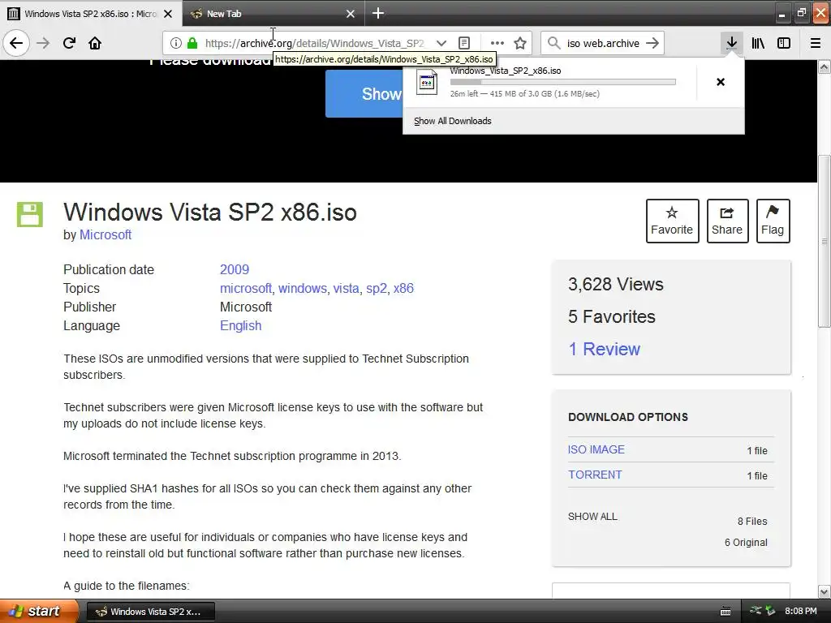Open the Library toolbar icon
Image resolution: width=831 pixels, height=623 pixels.
[758, 43]
